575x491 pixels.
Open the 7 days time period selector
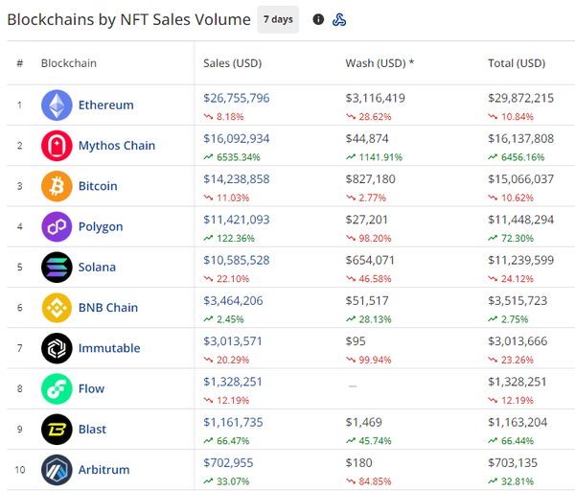click(278, 20)
